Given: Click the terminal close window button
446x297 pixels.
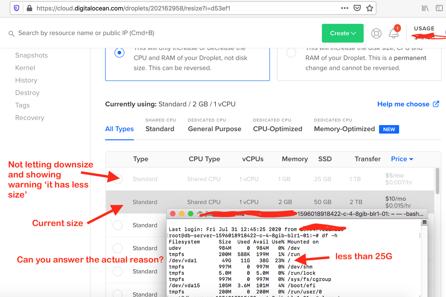Looking at the screenshot, I should pyautogui.click(x=173, y=213).
